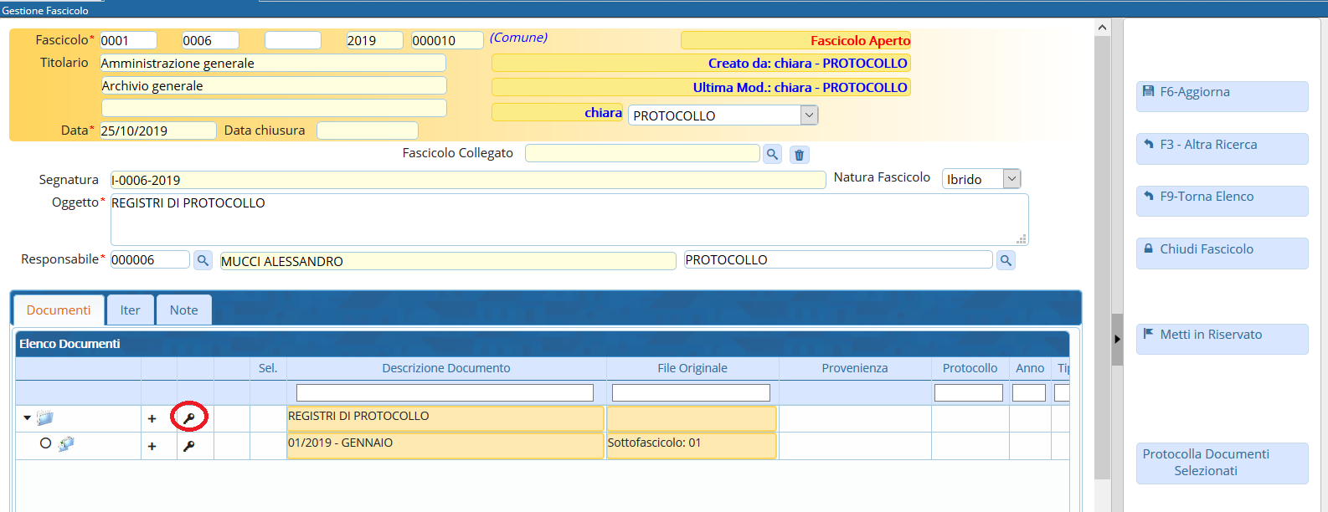Toggle the side panel collapse arrow
Viewport: 1328px width, 512px height.
point(1117,339)
